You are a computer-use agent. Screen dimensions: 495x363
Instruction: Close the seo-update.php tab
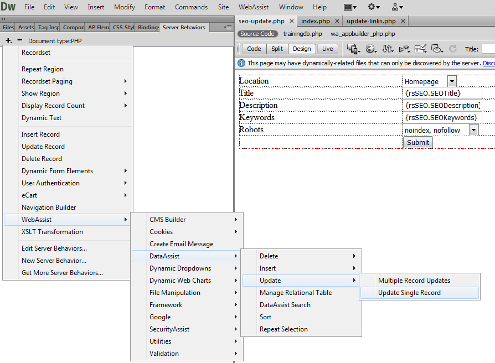292,21
